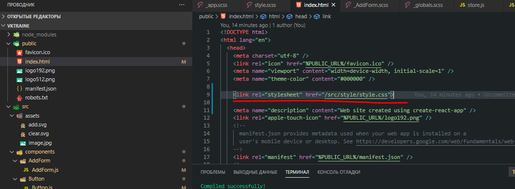The height and width of the screenshot is (189, 515).
Task: Click the head breadcrumb segment
Action: pyautogui.click(x=301, y=16)
